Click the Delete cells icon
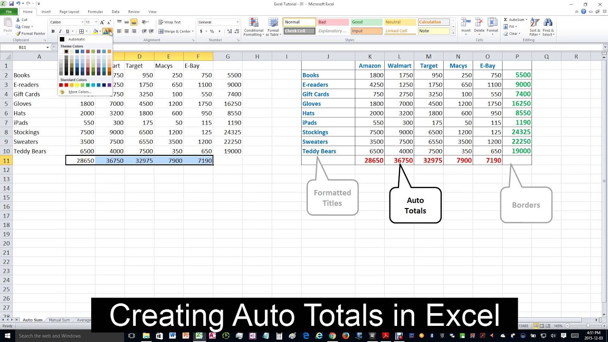The image size is (608, 342). pos(479,23)
